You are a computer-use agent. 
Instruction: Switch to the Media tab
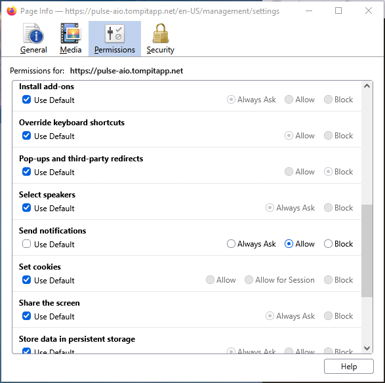(71, 39)
